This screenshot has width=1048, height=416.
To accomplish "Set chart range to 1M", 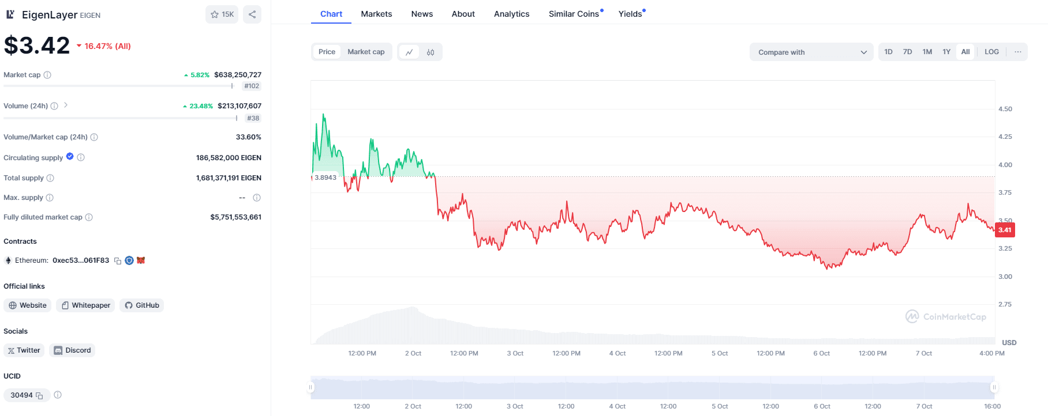I will [x=927, y=52].
